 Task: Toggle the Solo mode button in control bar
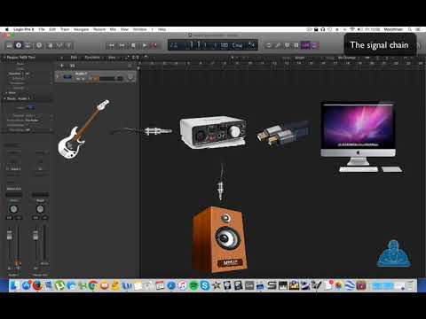(296, 45)
